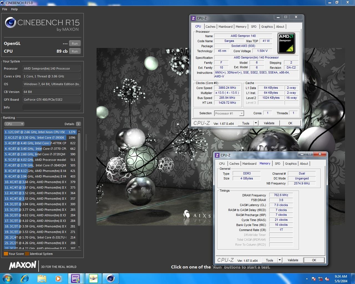355x284 pixels.
Task: Close the lower CPU-Z Memory window
Action: [x=320, y=154]
